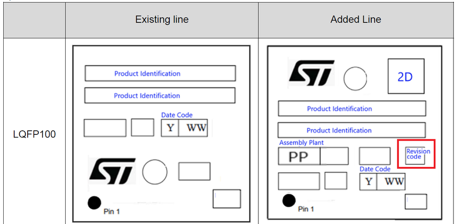Click the 2D code box
Image resolution: width=458 pixels, height=224 pixels.
click(406, 76)
